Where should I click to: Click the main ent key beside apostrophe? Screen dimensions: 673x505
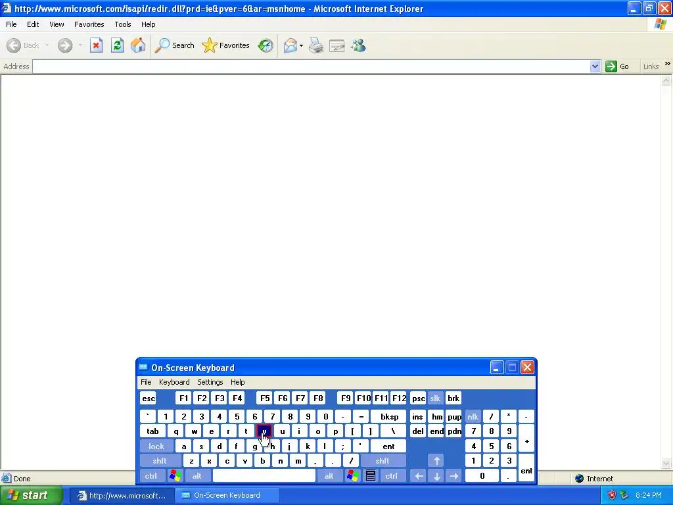[388, 446]
